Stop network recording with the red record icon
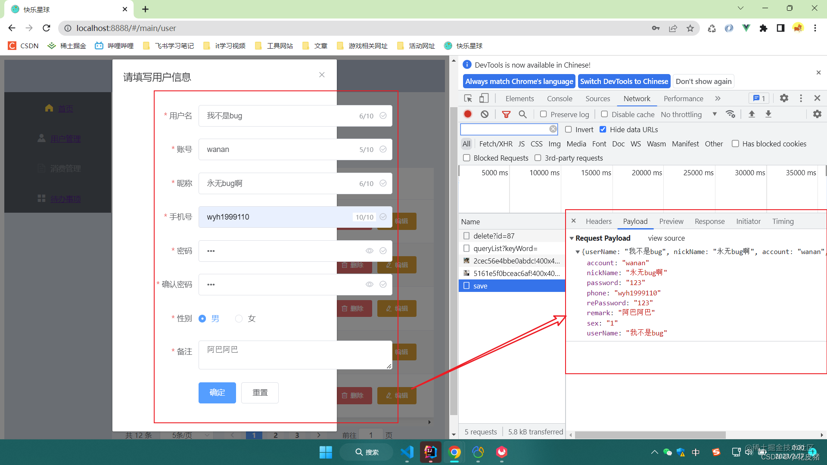 (x=468, y=114)
